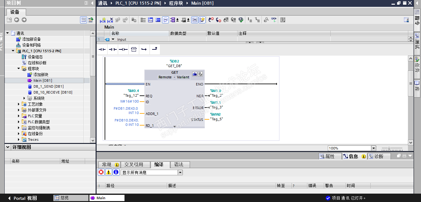
Task: Open 添加新设备 in project tree
Action: pos(31,39)
